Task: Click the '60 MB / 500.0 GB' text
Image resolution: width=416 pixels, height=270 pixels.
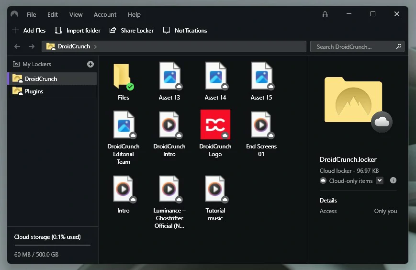Action: pyautogui.click(x=36, y=255)
